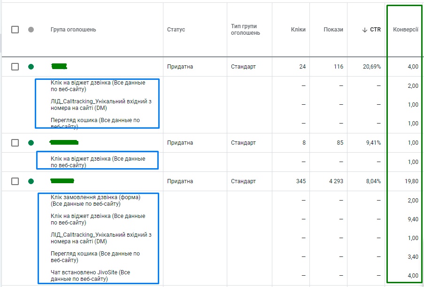Toggle the select-all checkbox in table header

pyautogui.click(x=15, y=30)
